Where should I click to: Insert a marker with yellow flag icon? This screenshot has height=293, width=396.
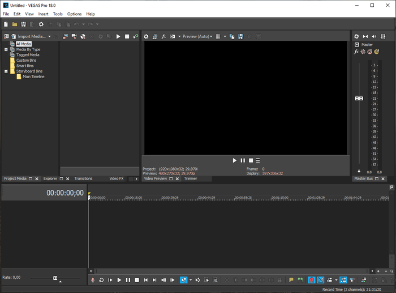click(291, 280)
